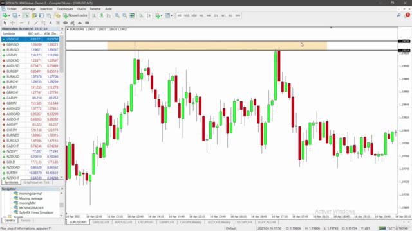Switch to the USDCAD,H4 chart tab
The image size is (412, 231).
pyautogui.click(x=267, y=222)
